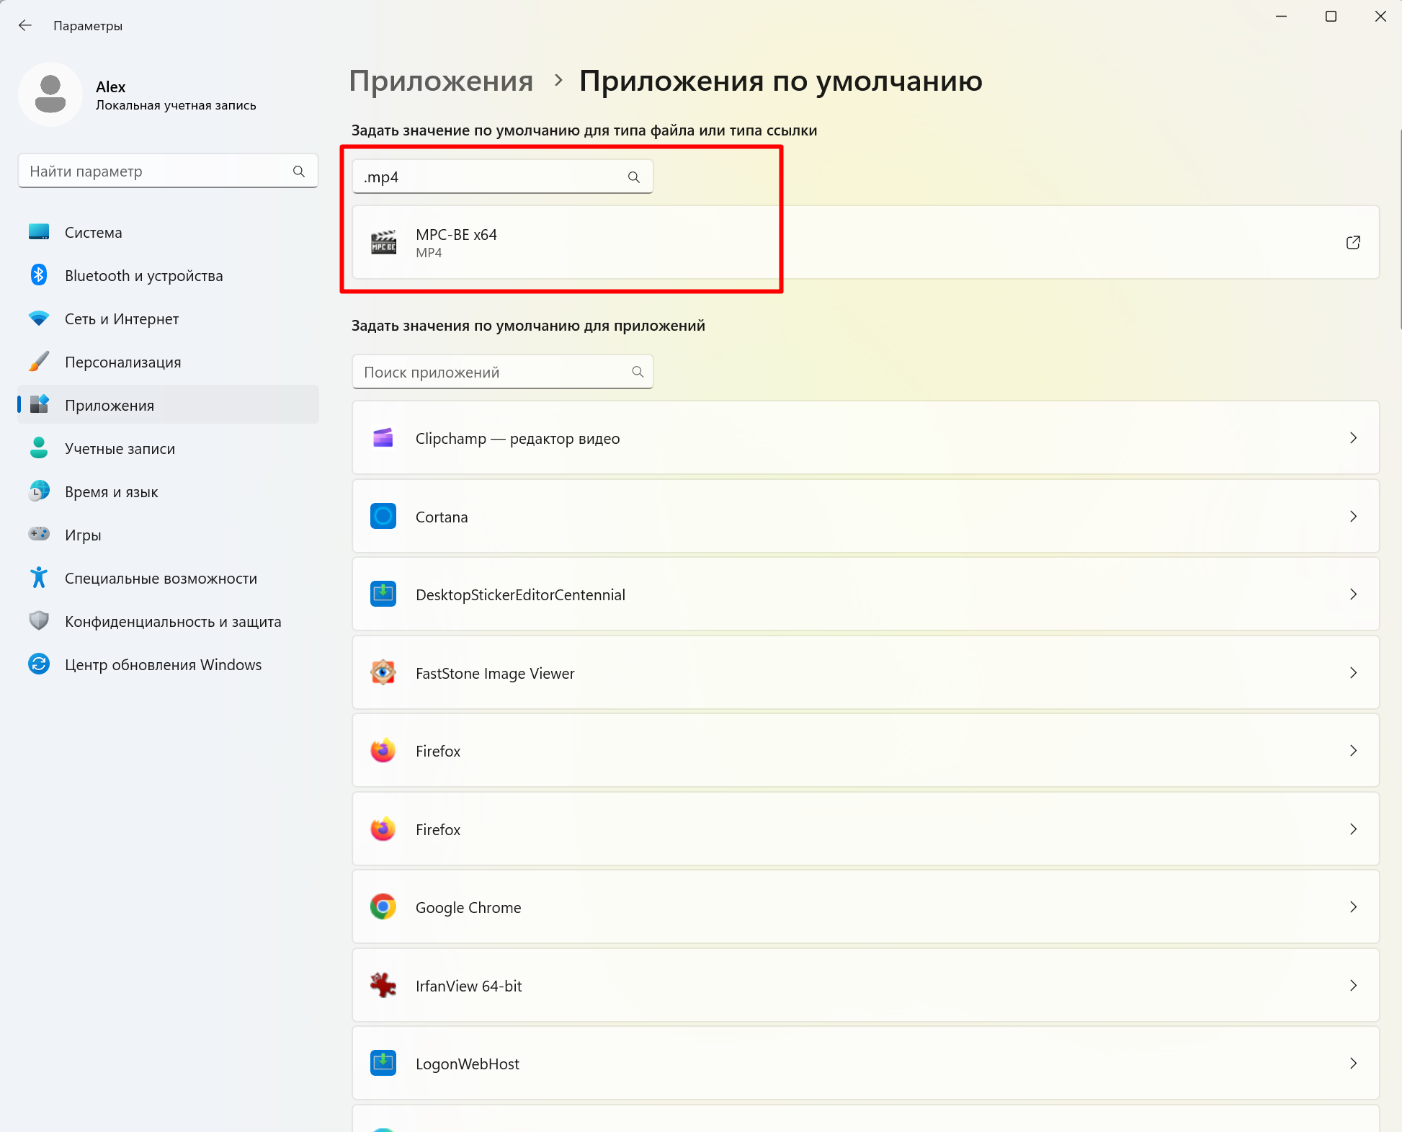Click the Bluetooth icon in sidebar
The height and width of the screenshot is (1132, 1402).
pyautogui.click(x=39, y=275)
